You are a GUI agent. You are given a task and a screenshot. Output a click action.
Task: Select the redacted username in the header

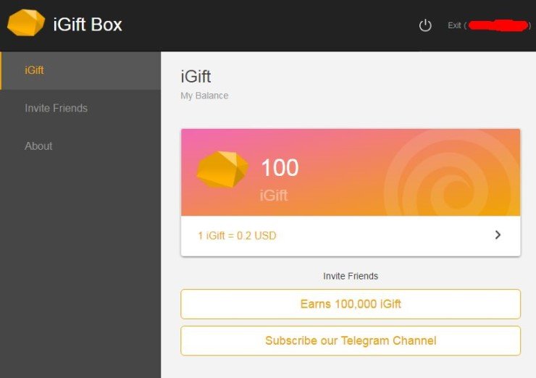497,25
